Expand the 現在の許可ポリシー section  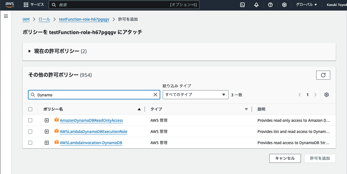pos(30,51)
